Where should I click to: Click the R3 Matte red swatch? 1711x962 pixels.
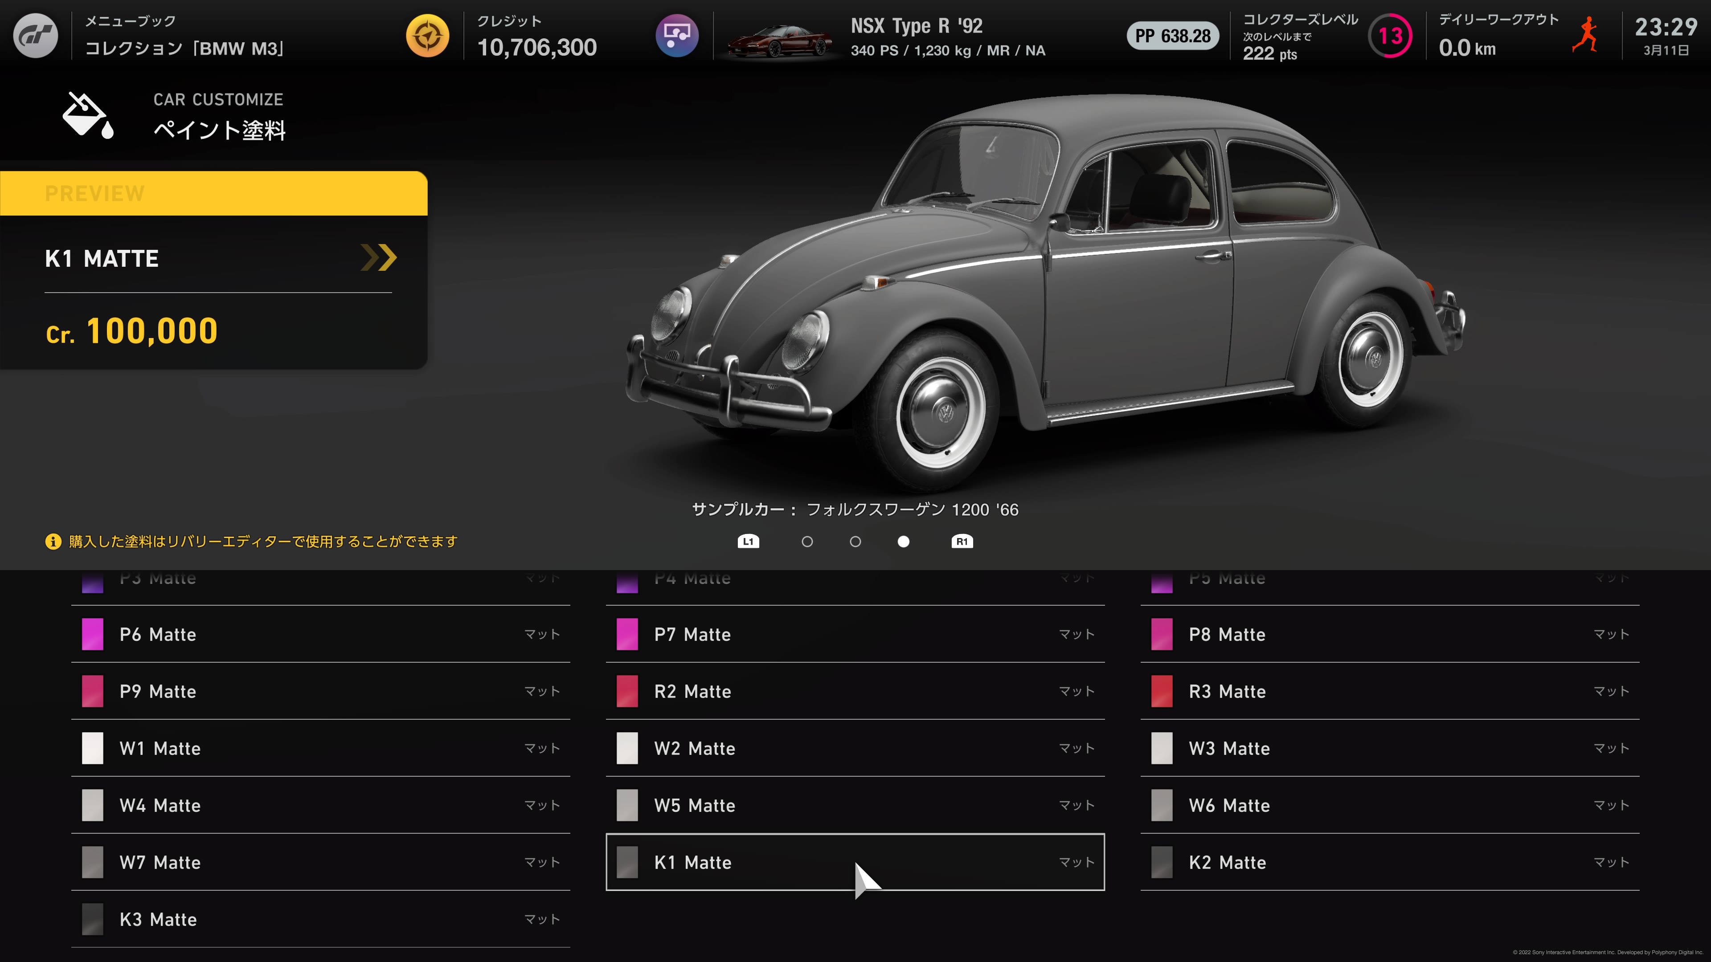[x=1161, y=691]
